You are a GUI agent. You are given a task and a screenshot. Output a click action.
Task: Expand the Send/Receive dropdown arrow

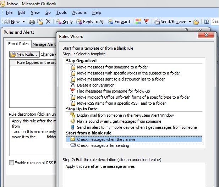190,22
